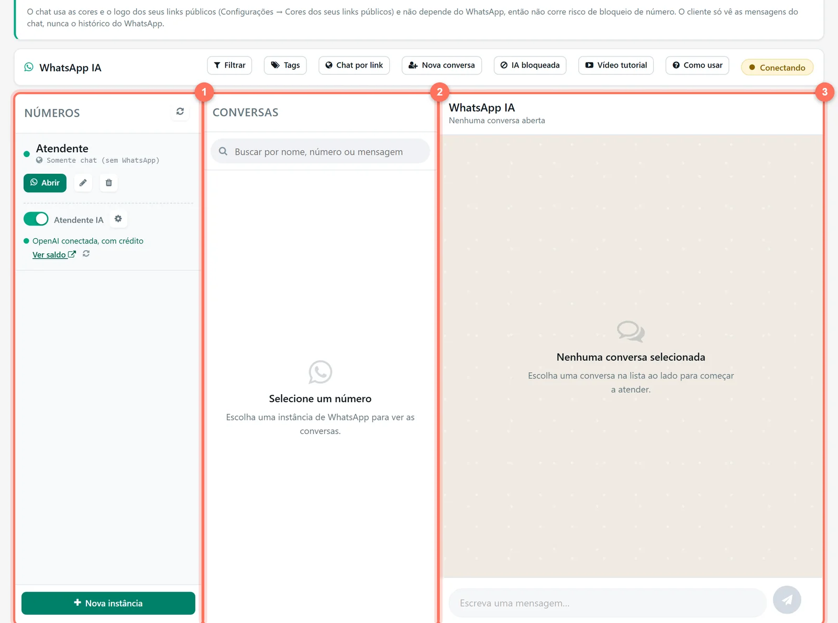The height and width of the screenshot is (623, 838).
Task: Edit the Atendente instance with pencil icon
Action: pyautogui.click(x=83, y=183)
